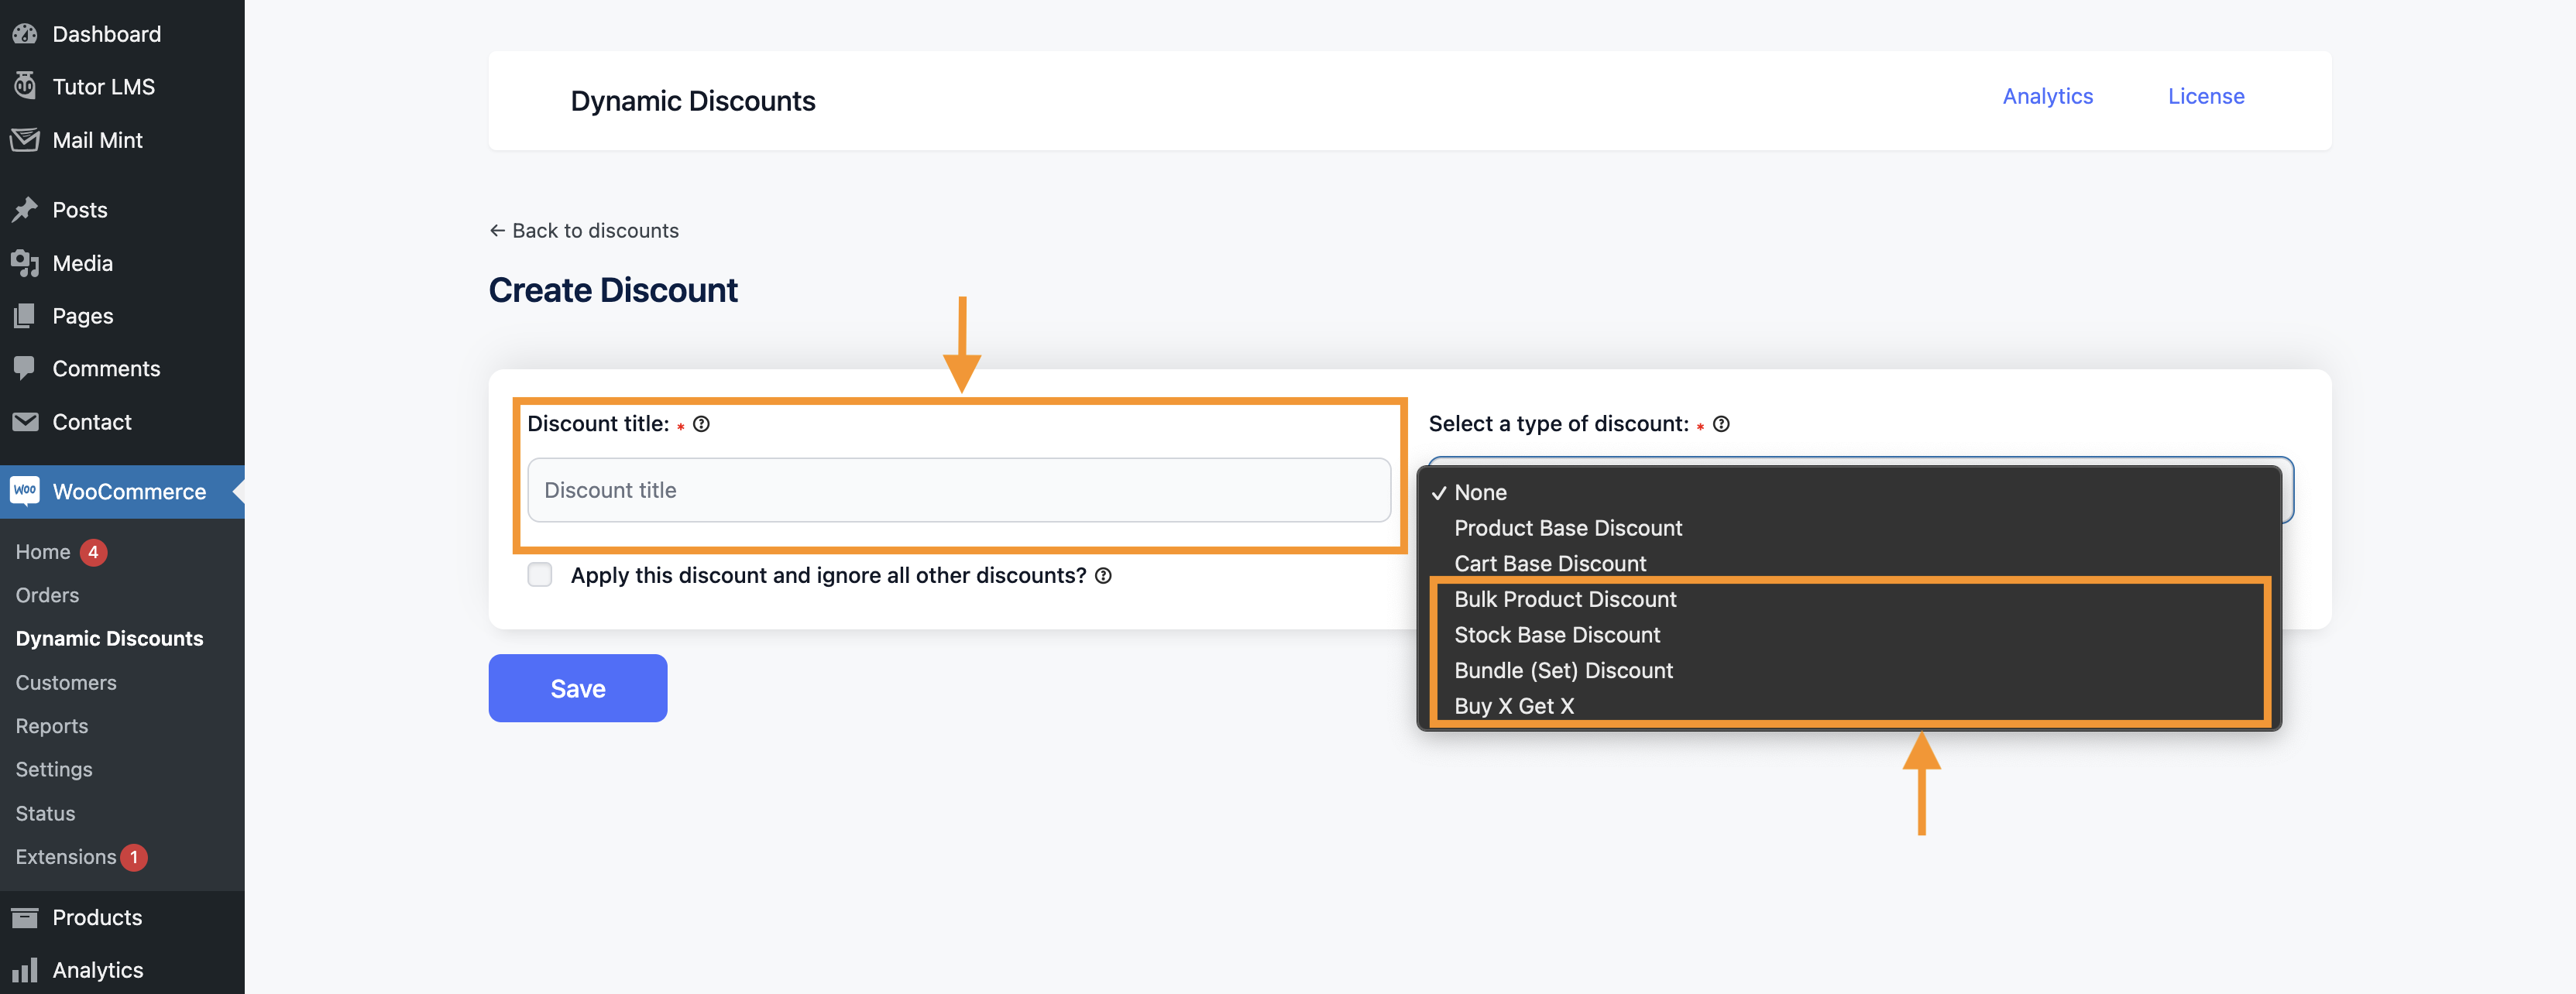The image size is (2576, 994).
Task: Open the Analytics tab at top right
Action: pos(2047,95)
